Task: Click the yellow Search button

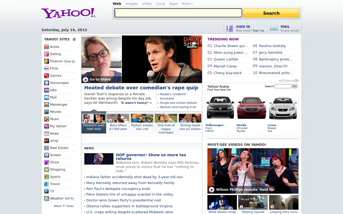Action: 271,13
